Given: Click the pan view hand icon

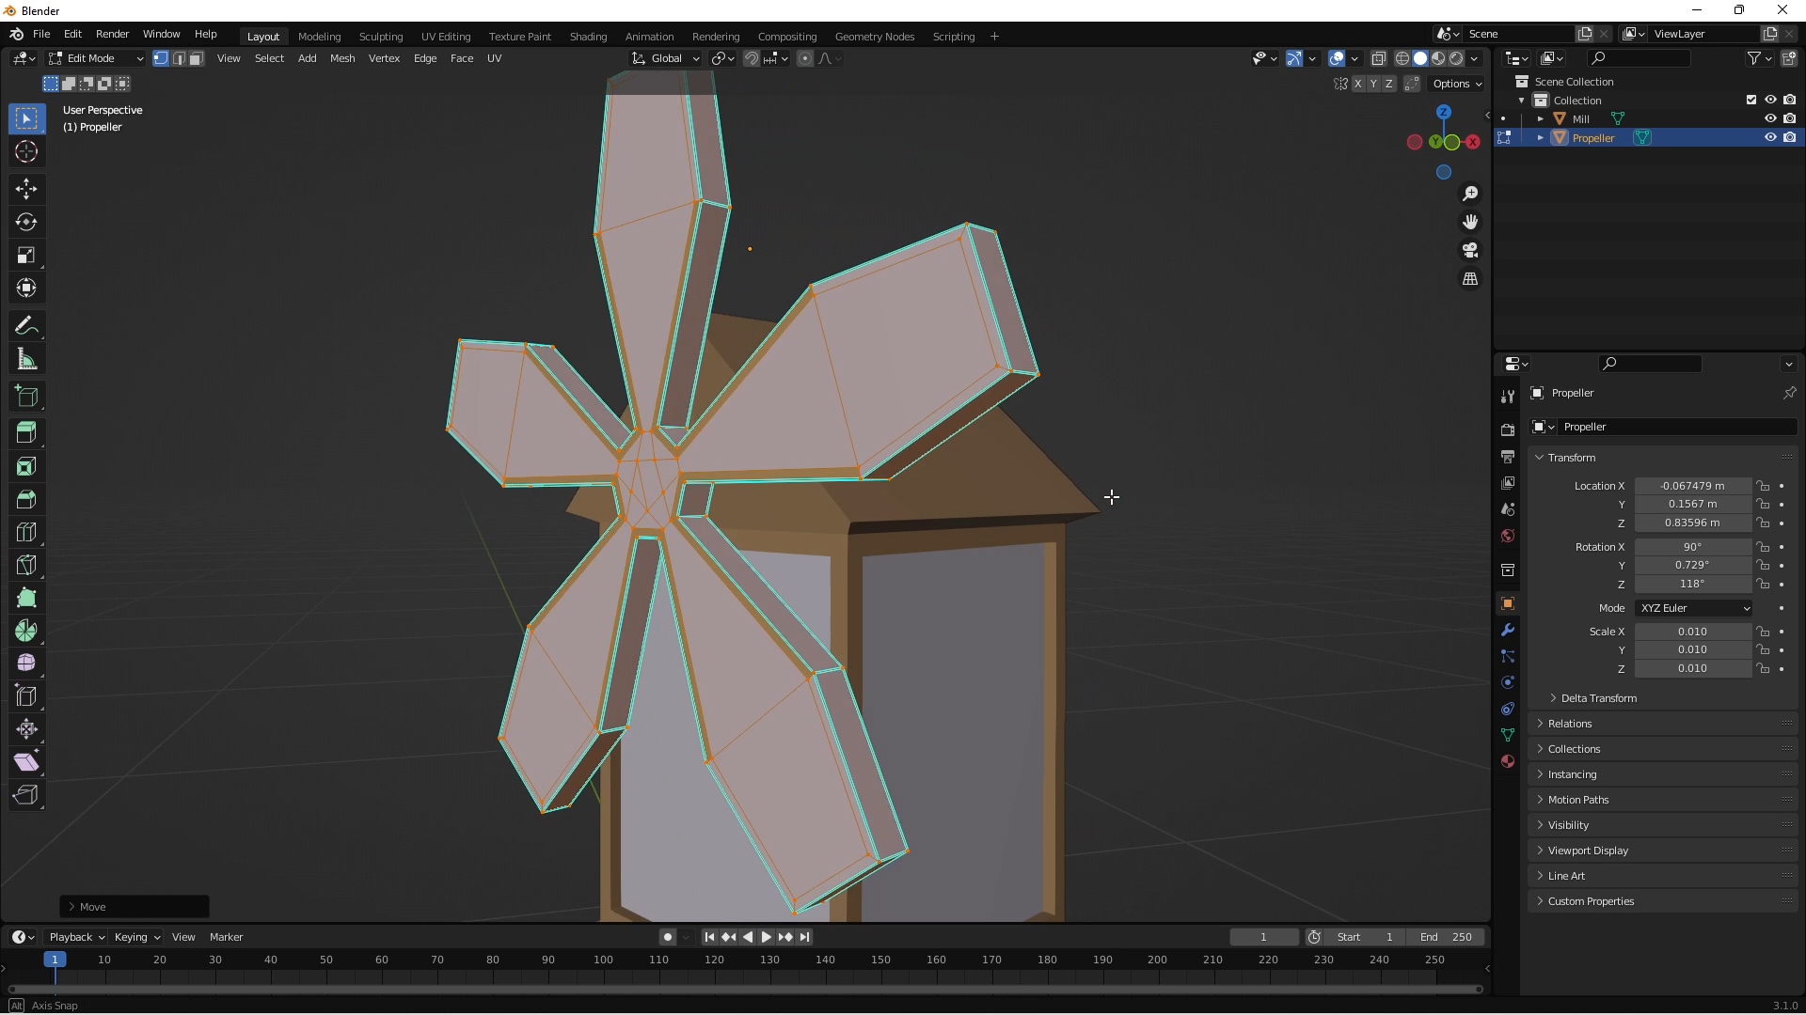Looking at the screenshot, I should (x=1470, y=222).
